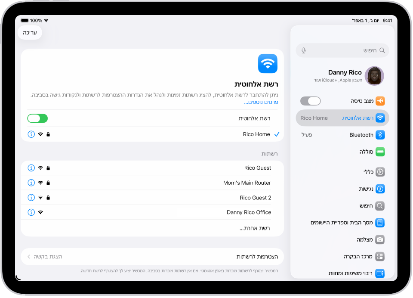Tap the Bluetooth icon in sidebar
Image resolution: width=413 pixels, height=298 pixels.
tap(380, 135)
